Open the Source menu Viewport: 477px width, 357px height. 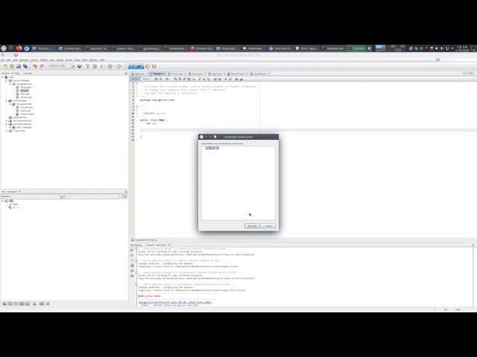pyautogui.click(x=34, y=59)
